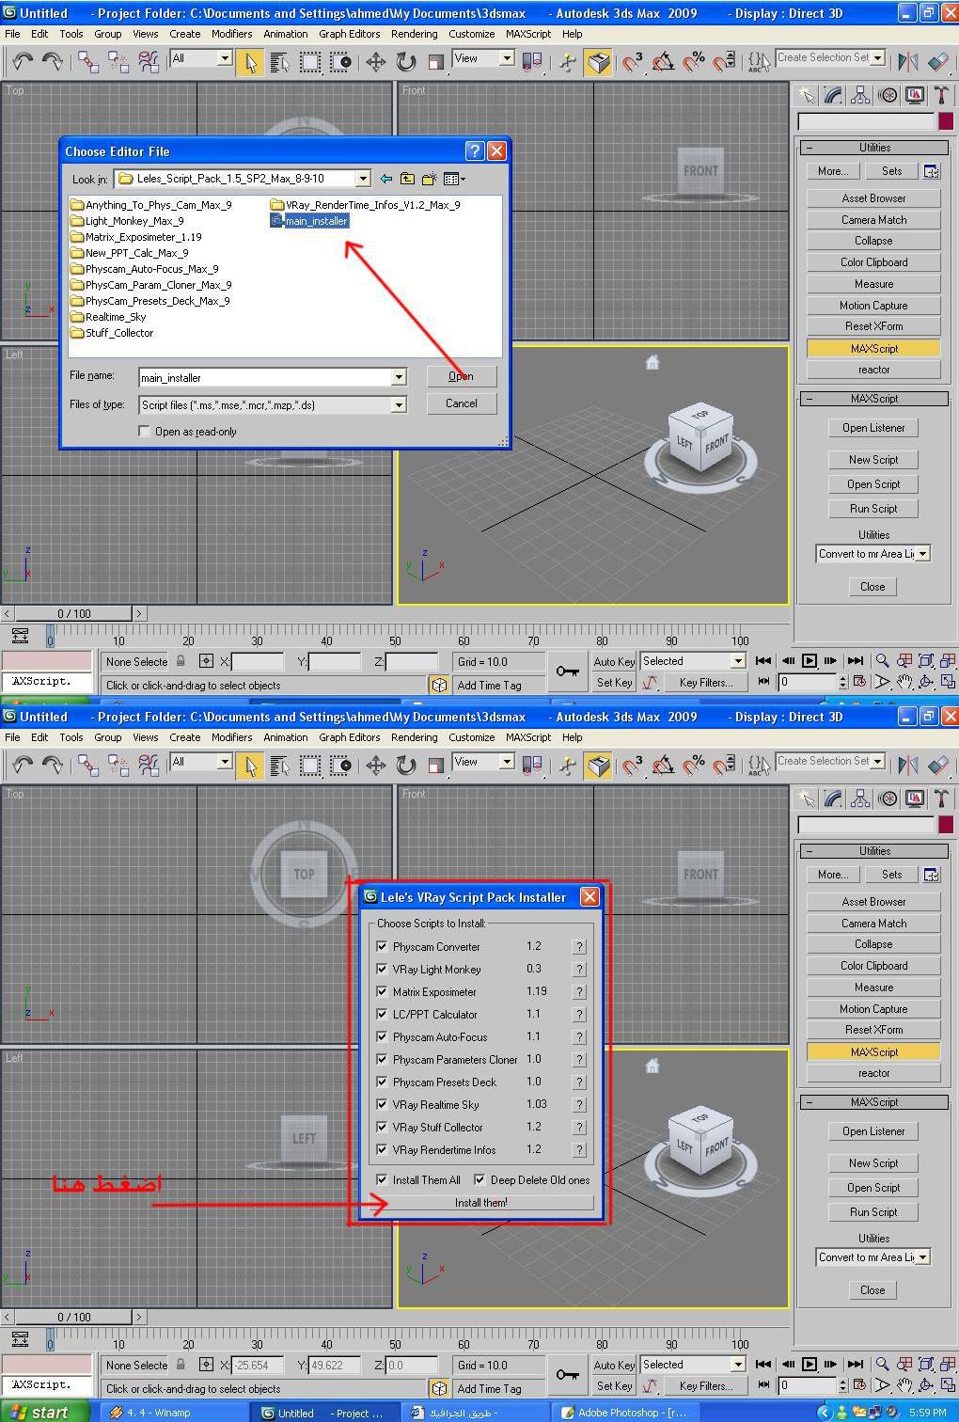This screenshot has height=1422, width=959.
Task: Open Rendering menu in upper 3ds Max window
Action: 415,34
